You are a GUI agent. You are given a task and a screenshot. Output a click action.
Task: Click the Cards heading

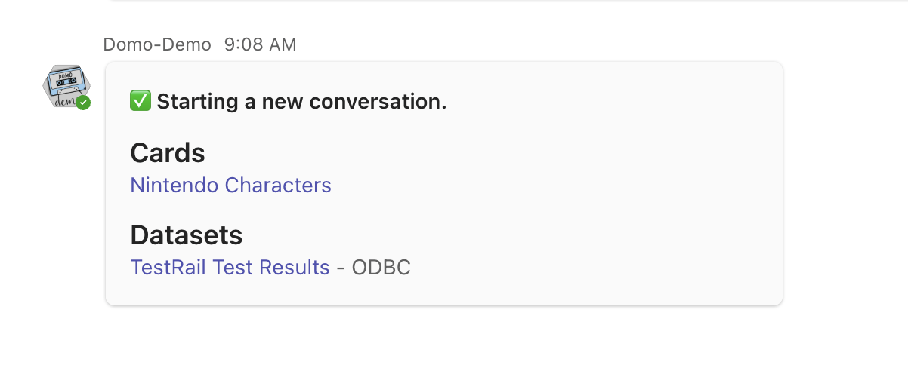coord(168,153)
